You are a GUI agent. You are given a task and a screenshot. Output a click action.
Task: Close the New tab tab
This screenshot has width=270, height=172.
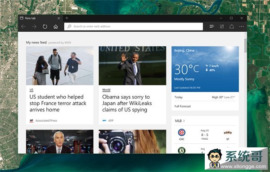[58, 18]
